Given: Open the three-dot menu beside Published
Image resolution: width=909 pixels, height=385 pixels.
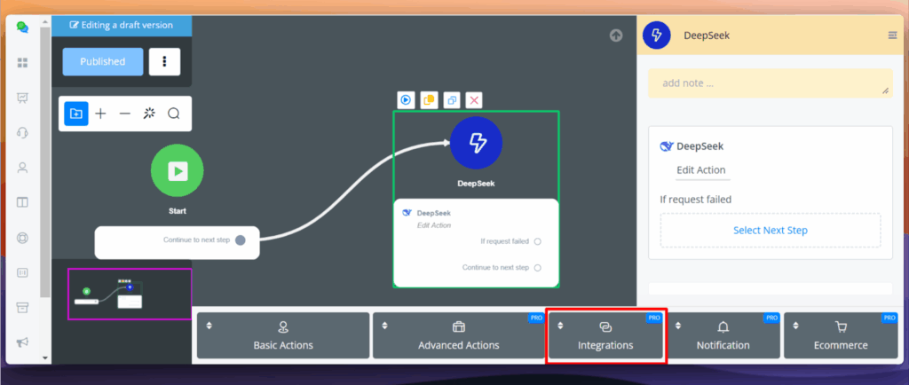Looking at the screenshot, I should pyautogui.click(x=164, y=62).
